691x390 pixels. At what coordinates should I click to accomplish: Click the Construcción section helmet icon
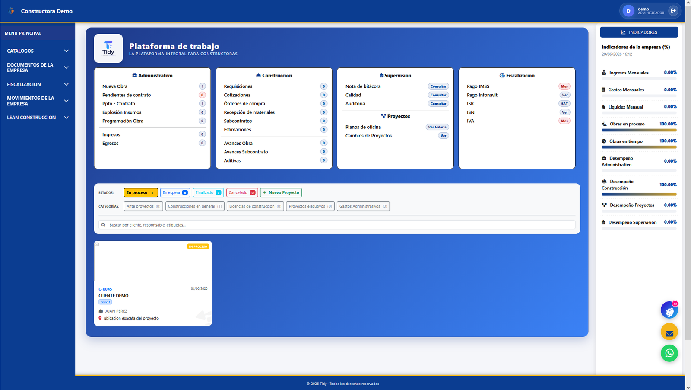click(x=258, y=75)
